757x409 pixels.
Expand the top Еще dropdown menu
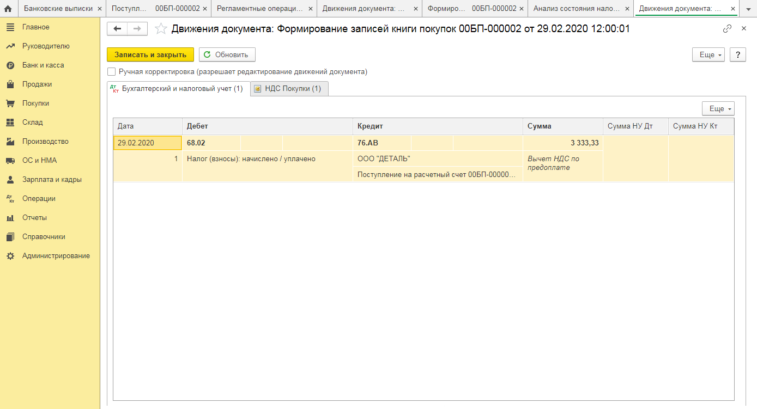point(707,54)
